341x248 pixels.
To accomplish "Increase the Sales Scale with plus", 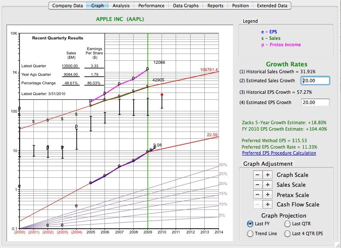I will coord(268,185).
